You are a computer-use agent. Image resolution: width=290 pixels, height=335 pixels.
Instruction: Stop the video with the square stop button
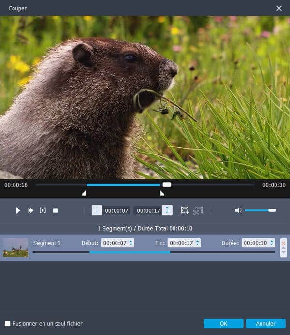pos(56,210)
